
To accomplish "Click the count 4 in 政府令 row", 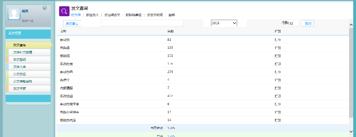I will tap(168, 80).
